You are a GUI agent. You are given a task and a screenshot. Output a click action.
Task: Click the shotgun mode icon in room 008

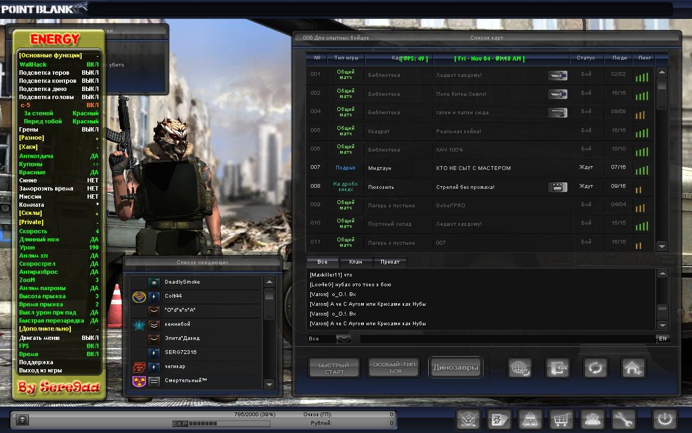(x=558, y=187)
